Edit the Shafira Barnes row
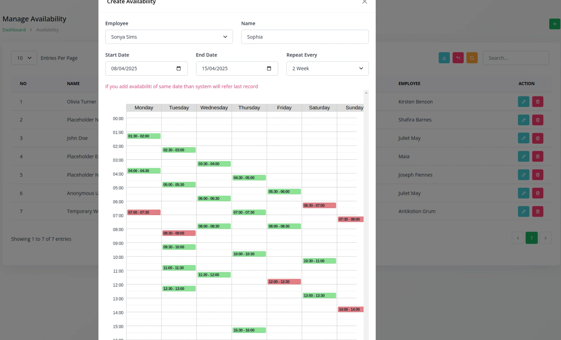Screen dimensions: 561x340 [523, 120]
